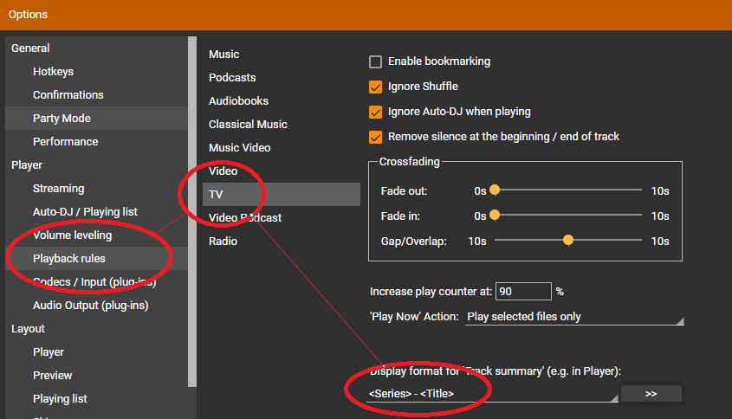Choose Audiobooks track type
Viewport: 732px width, 419px height.
(238, 101)
